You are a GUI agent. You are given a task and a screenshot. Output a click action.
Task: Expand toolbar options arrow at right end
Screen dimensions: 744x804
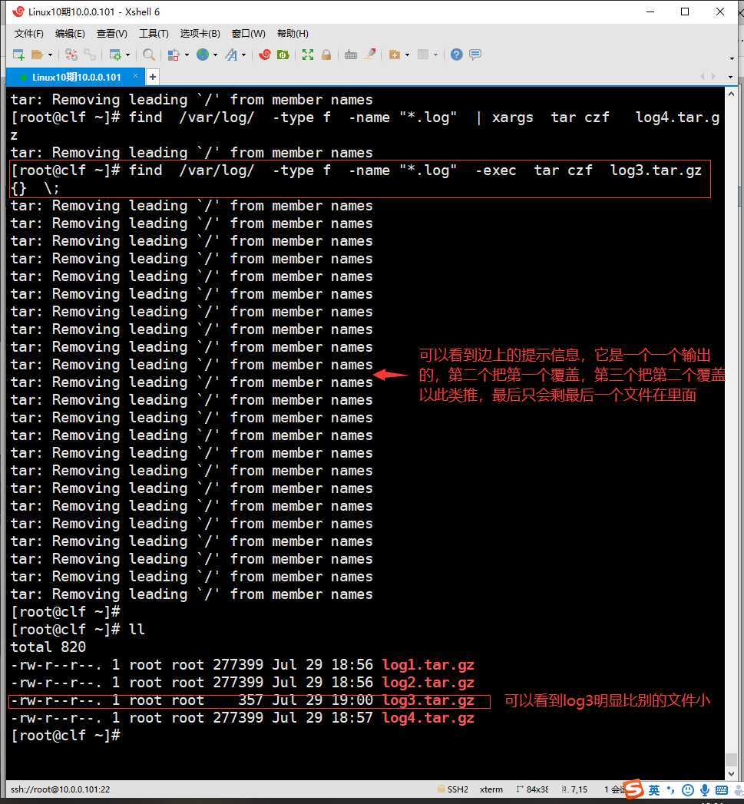click(x=732, y=58)
